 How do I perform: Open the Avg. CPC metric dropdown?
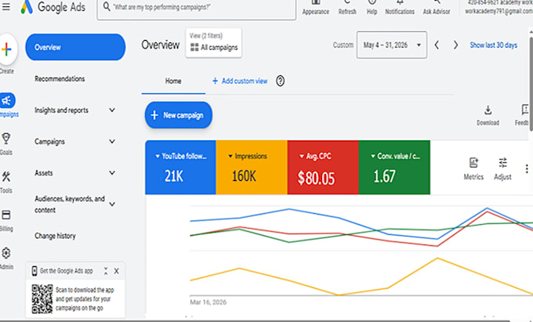click(315, 156)
